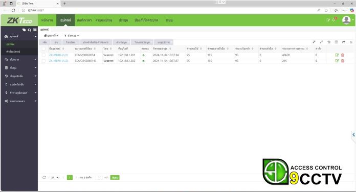Image resolution: width=356 pixels, height=192 pixels.
Task: Open the second top navigation tab beside ZKTeco logo
Action: pos(65,20)
